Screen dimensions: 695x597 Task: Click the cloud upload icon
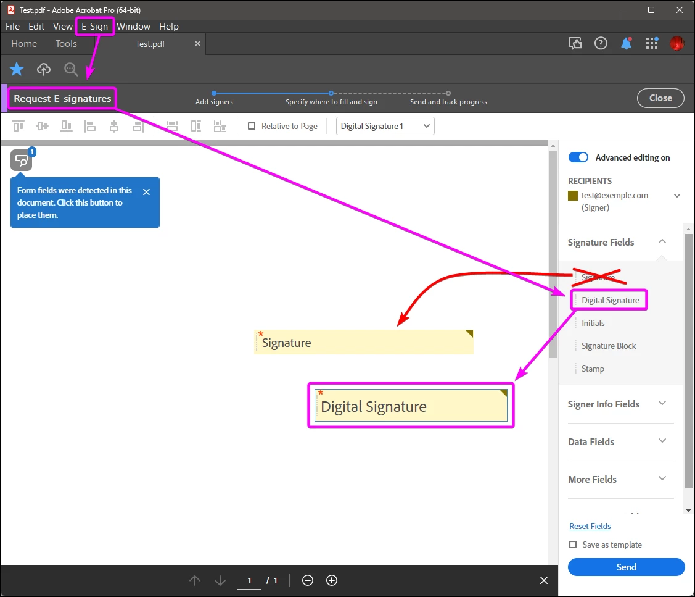tap(43, 69)
